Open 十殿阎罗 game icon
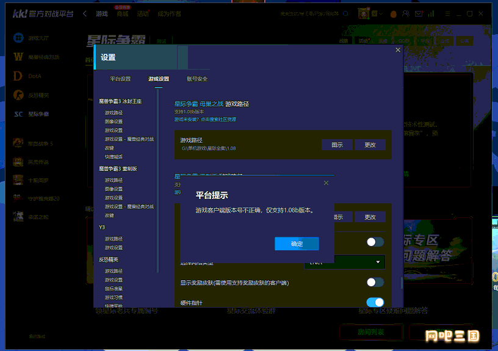Screen dimensions: 498x351 coord(18,180)
